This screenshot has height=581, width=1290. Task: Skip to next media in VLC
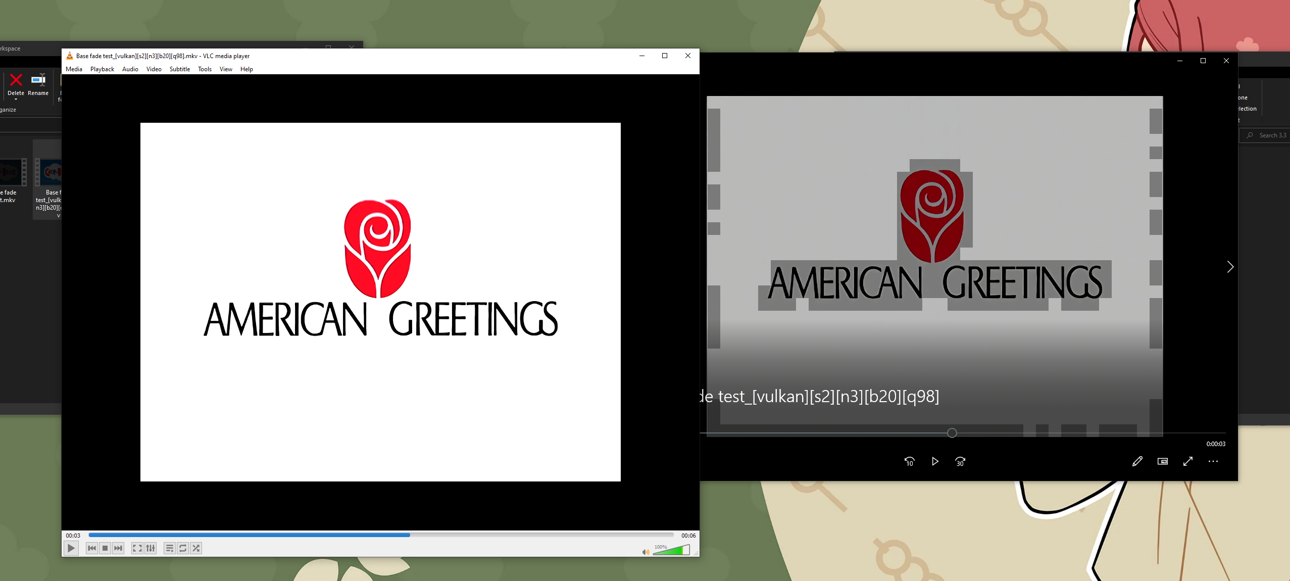118,548
